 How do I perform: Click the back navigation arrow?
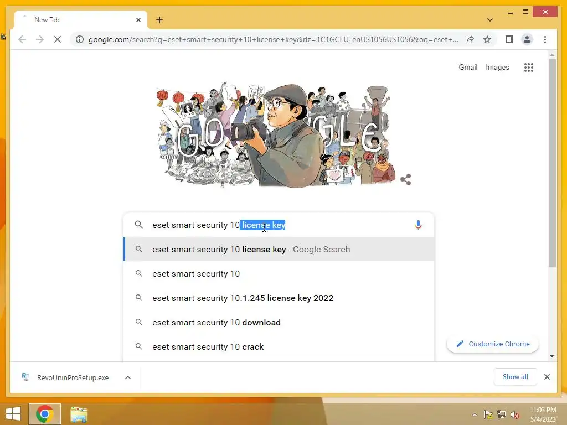coord(22,39)
